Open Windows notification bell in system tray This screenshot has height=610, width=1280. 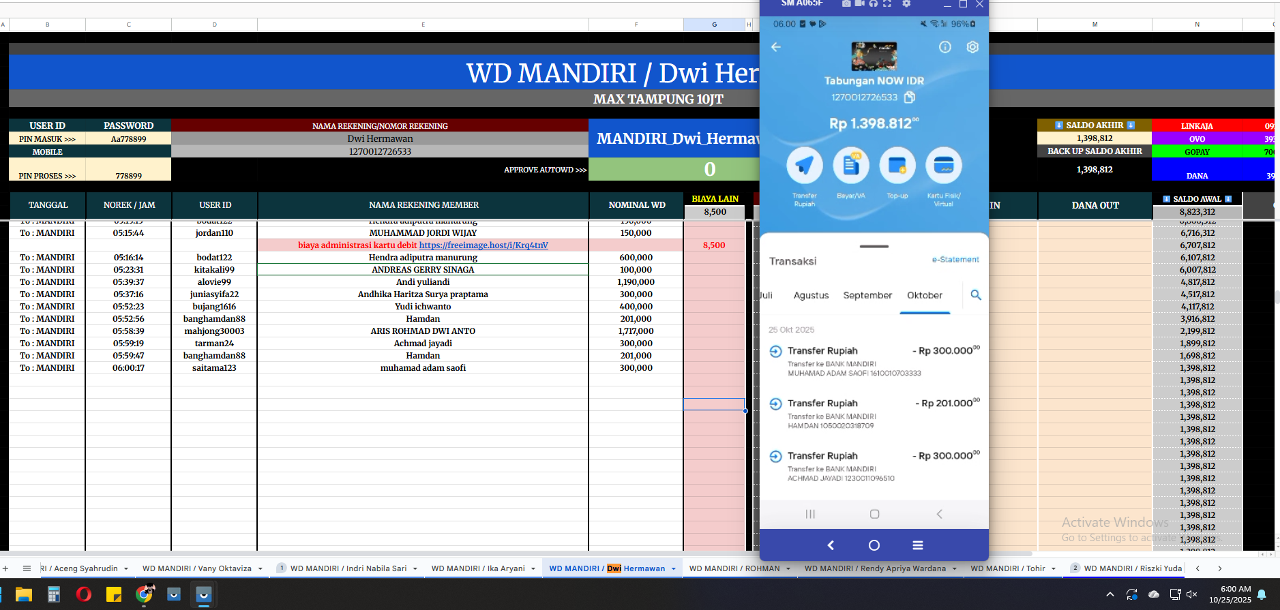point(1262,594)
